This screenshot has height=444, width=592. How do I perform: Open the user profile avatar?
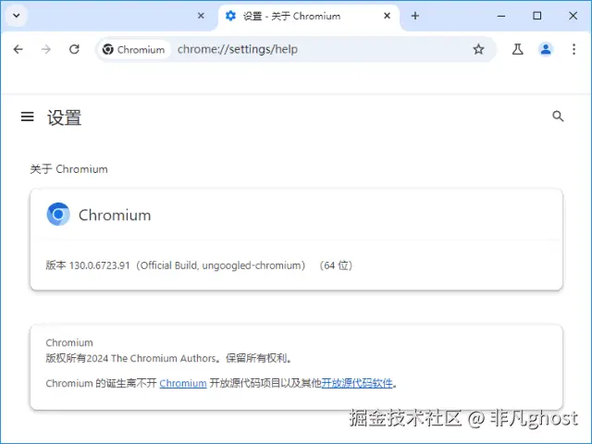point(546,49)
